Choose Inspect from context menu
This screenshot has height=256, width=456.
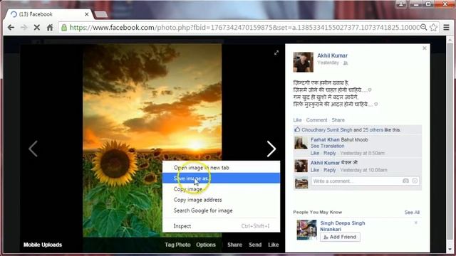click(221, 226)
